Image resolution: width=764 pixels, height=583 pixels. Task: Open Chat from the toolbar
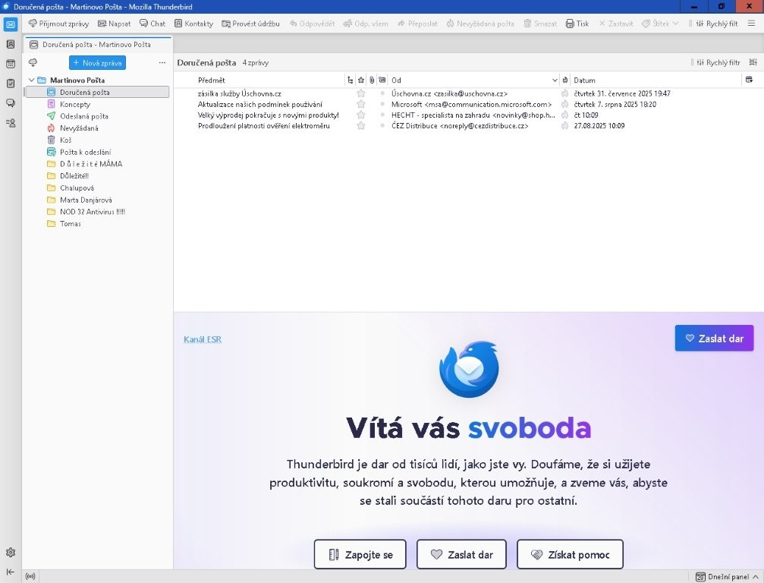(x=152, y=24)
